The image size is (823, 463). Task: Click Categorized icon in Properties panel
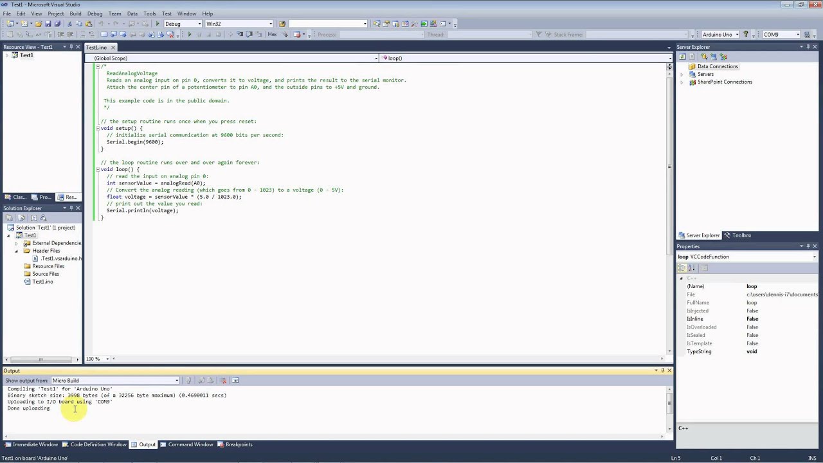pos(683,268)
